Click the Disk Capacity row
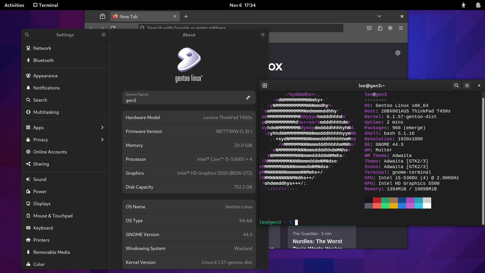 (x=189, y=187)
